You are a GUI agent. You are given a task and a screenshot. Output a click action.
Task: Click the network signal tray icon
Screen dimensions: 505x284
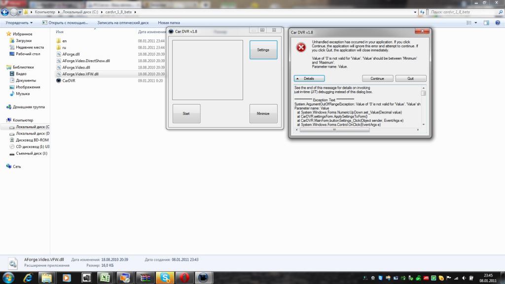[456, 278]
